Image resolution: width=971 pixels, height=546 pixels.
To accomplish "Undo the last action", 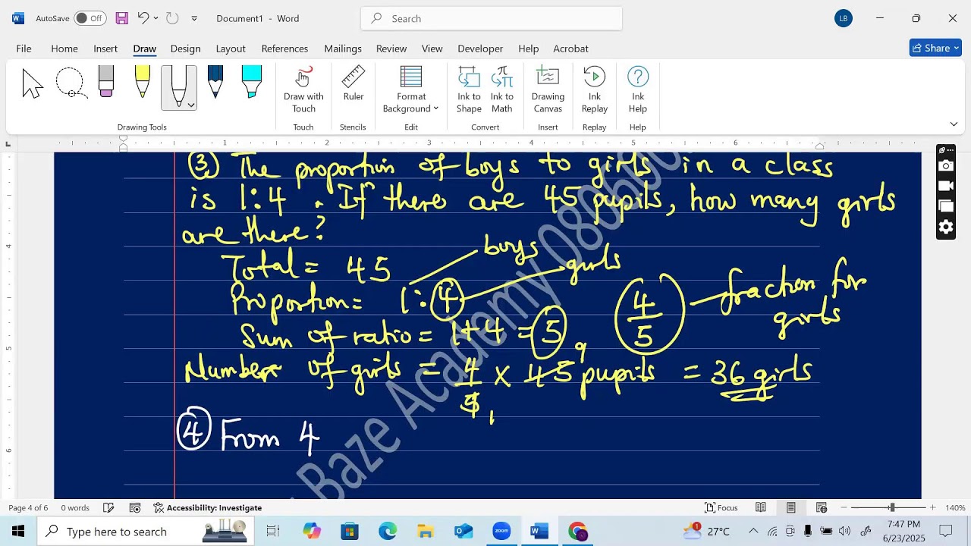I will pos(143,18).
